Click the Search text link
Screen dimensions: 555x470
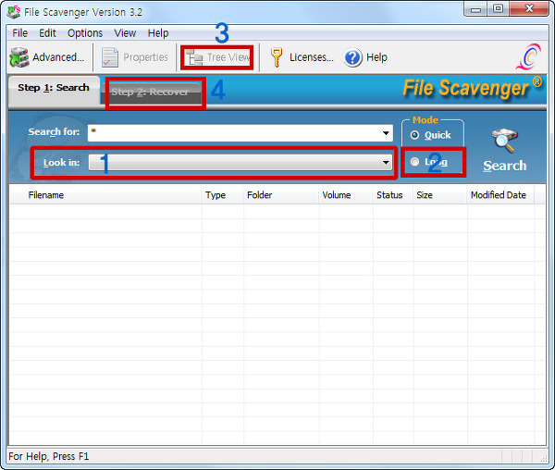(505, 166)
